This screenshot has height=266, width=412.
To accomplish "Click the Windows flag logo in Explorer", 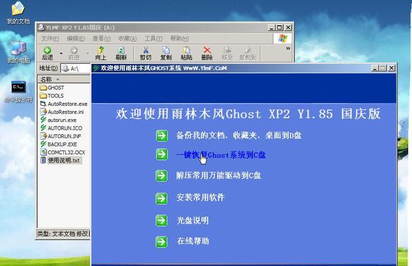I will (282, 39).
